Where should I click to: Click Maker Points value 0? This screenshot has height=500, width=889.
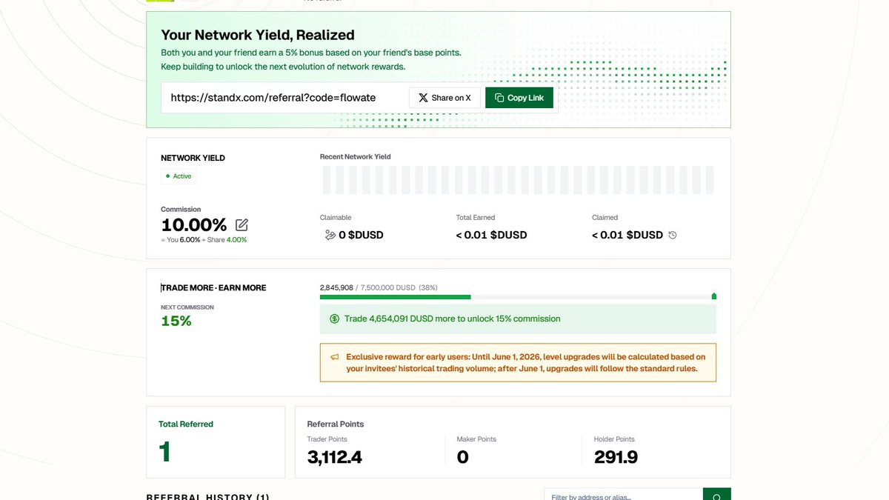point(463,457)
